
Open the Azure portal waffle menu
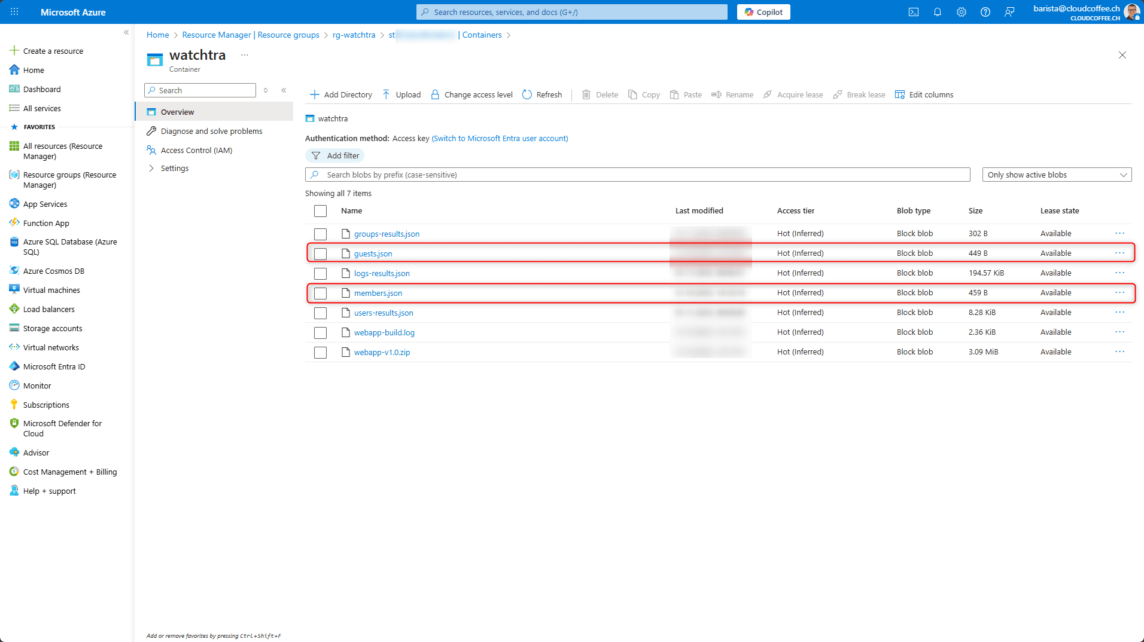tap(14, 12)
